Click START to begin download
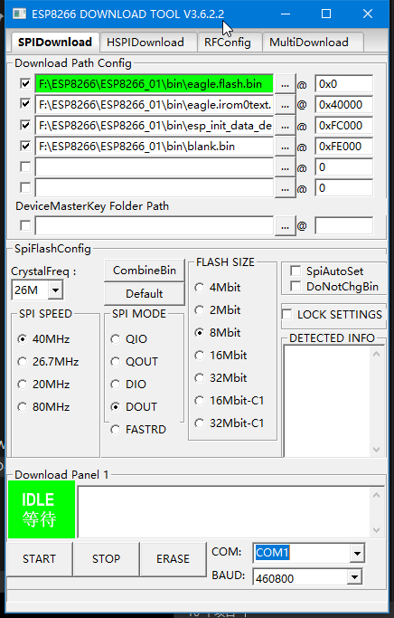The image size is (394, 618). click(x=40, y=559)
